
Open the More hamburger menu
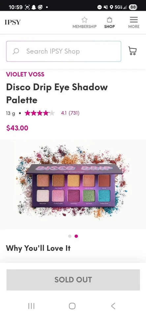[134, 19]
